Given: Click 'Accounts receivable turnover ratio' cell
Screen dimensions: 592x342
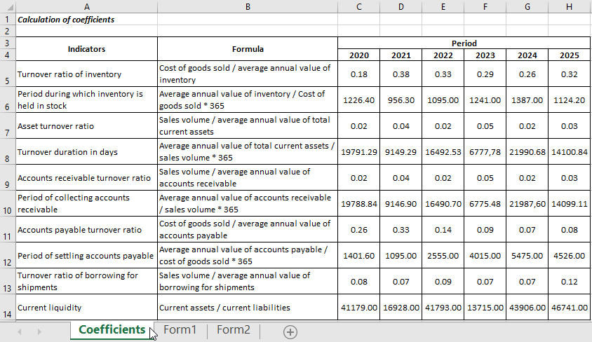Looking at the screenshot, I should (86, 177).
